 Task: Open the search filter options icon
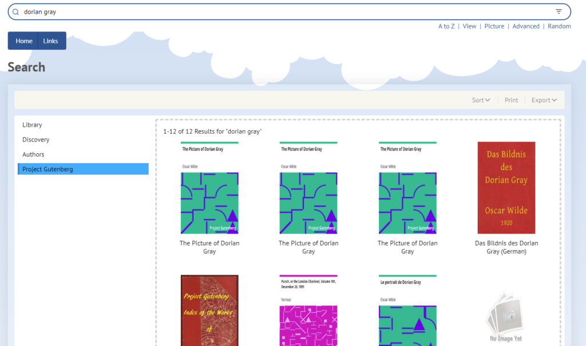point(559,12)
